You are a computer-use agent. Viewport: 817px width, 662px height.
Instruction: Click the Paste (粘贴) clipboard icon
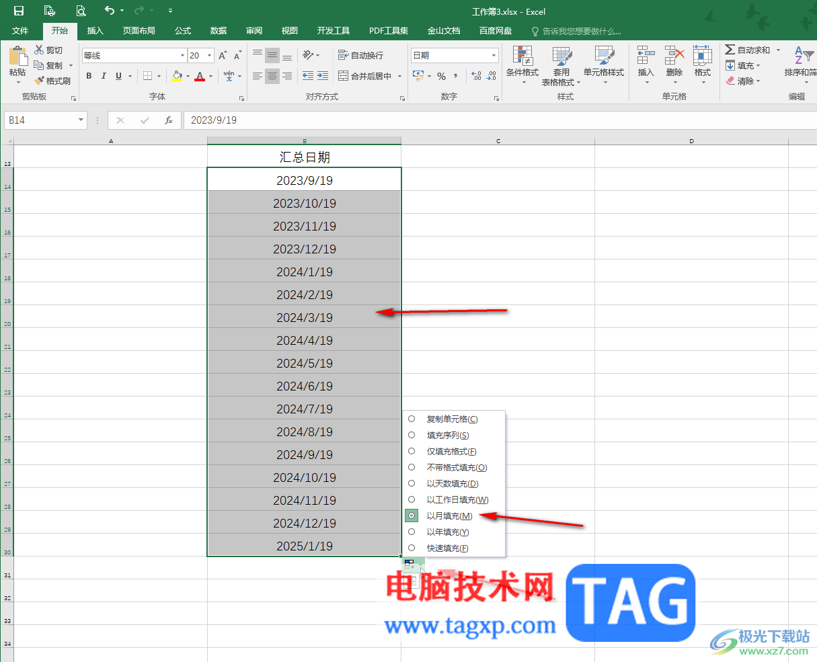pos(17,56)
